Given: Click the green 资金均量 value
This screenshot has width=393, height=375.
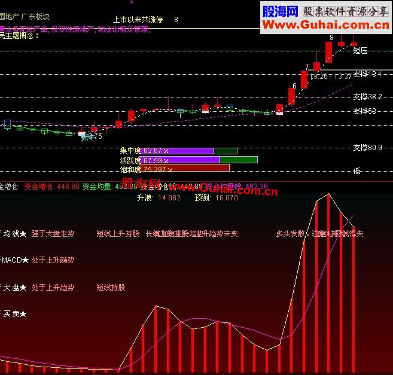Looking at the screenshot, I should (110, 187).
